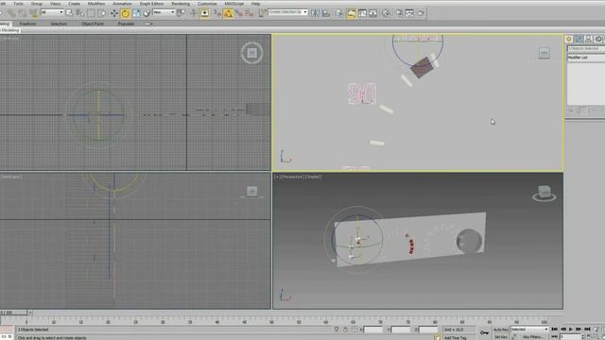Click the large Set Keys key icon

[484, 332]
